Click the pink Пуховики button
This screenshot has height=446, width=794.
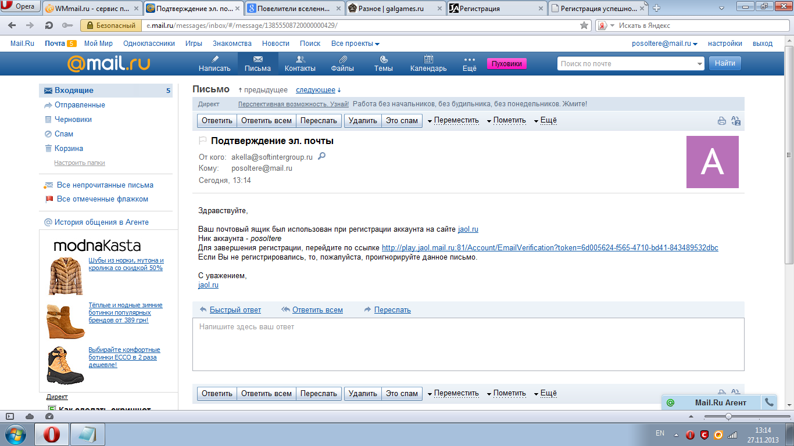coord(507,64)
